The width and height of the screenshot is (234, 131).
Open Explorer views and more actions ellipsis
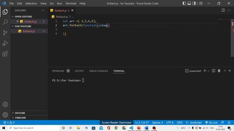tap(43, 11)
